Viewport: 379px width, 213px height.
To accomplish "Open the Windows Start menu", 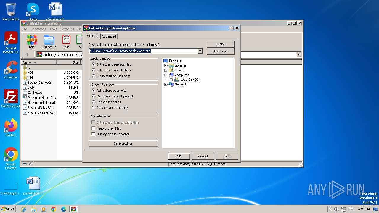I will coord(8,209).
